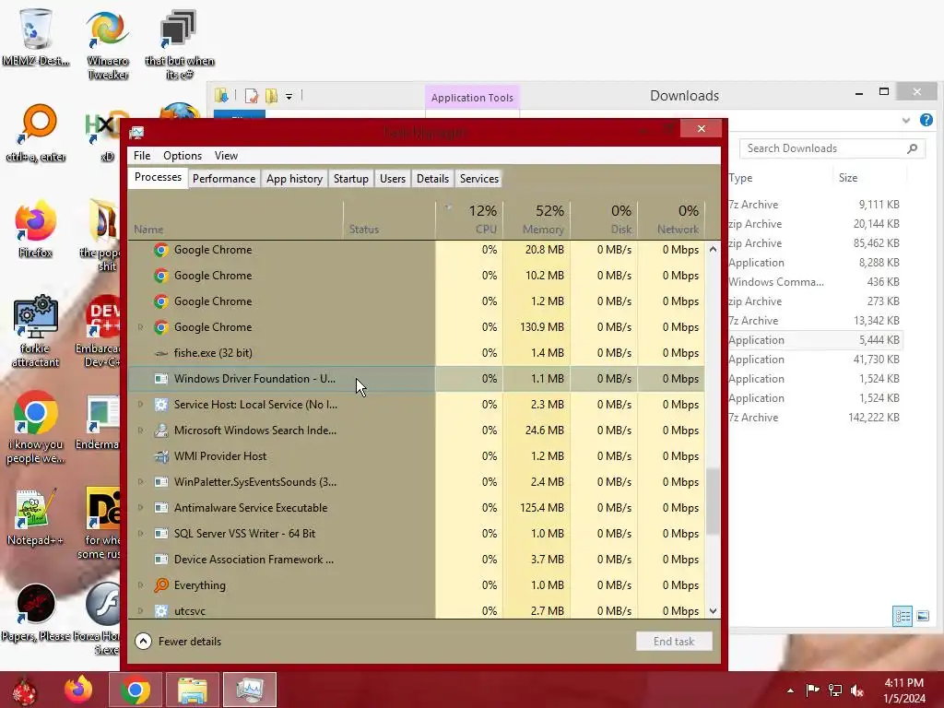Click the search magnifier in Downloads

click(x=913, y=148)
